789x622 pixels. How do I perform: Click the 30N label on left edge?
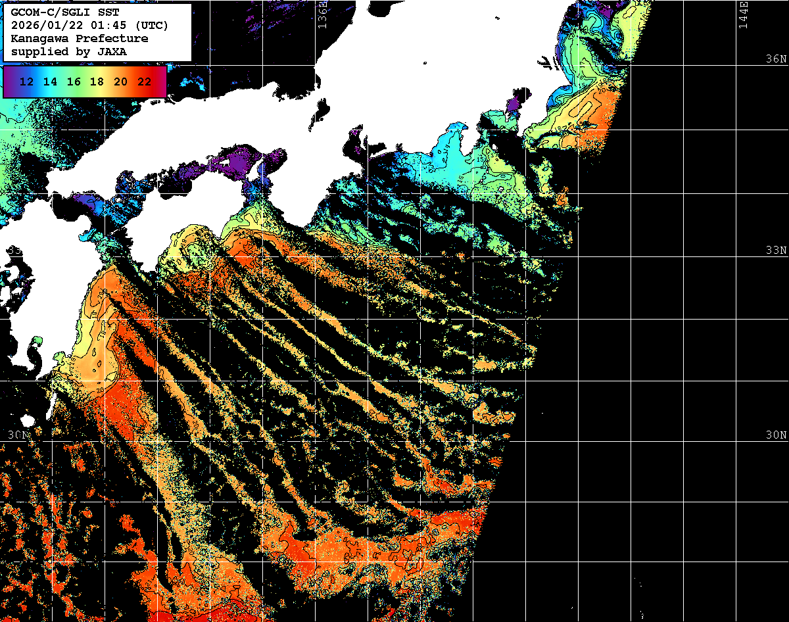point(18,435)
